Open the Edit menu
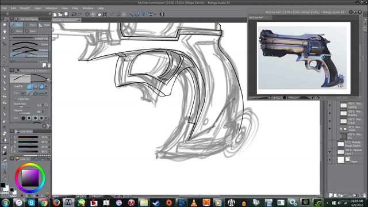 [13, 8]
